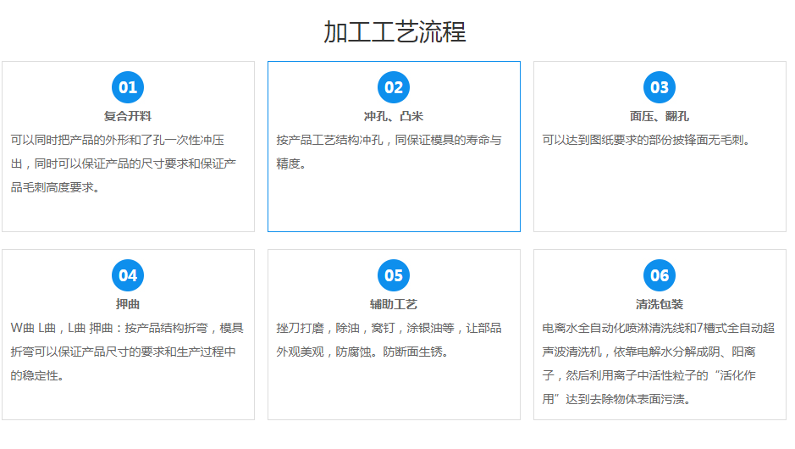Viewport: 795px width, 449px height.
Task: Click the page heading 加工工艺流程
Action: 395,32
